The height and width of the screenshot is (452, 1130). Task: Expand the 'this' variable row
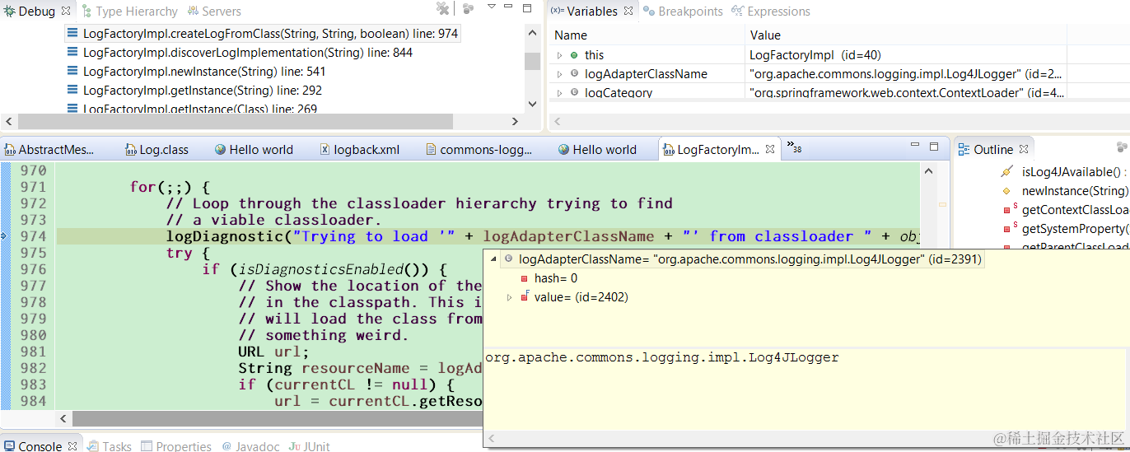tap(560, 55)
